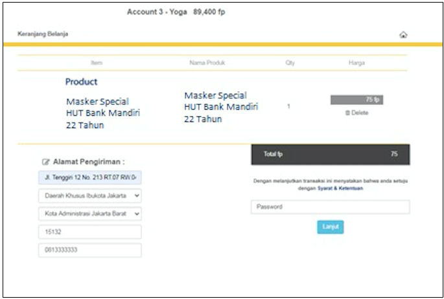Viewport: 444px width, 299px height.
Task: Click the 89,400 fp balance text
Action: 209,12
